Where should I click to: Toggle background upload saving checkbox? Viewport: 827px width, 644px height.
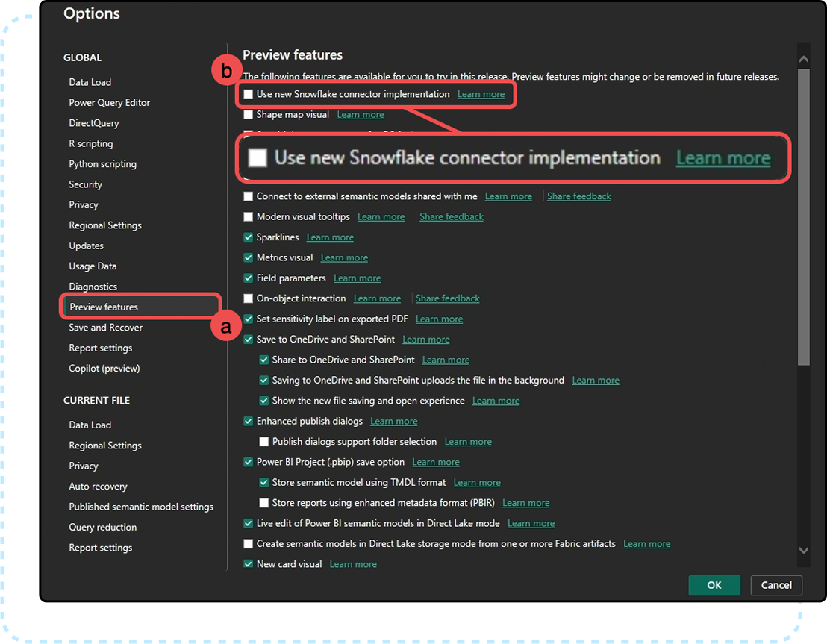pyautogui.click(x=263, y=381)
